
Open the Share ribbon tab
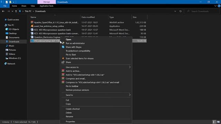point(24,6)
